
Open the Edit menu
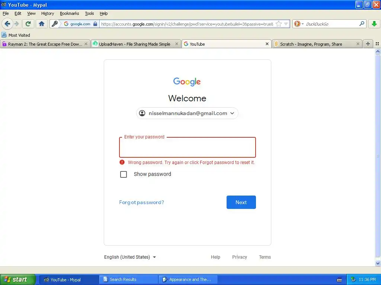[x=18, y=13]
